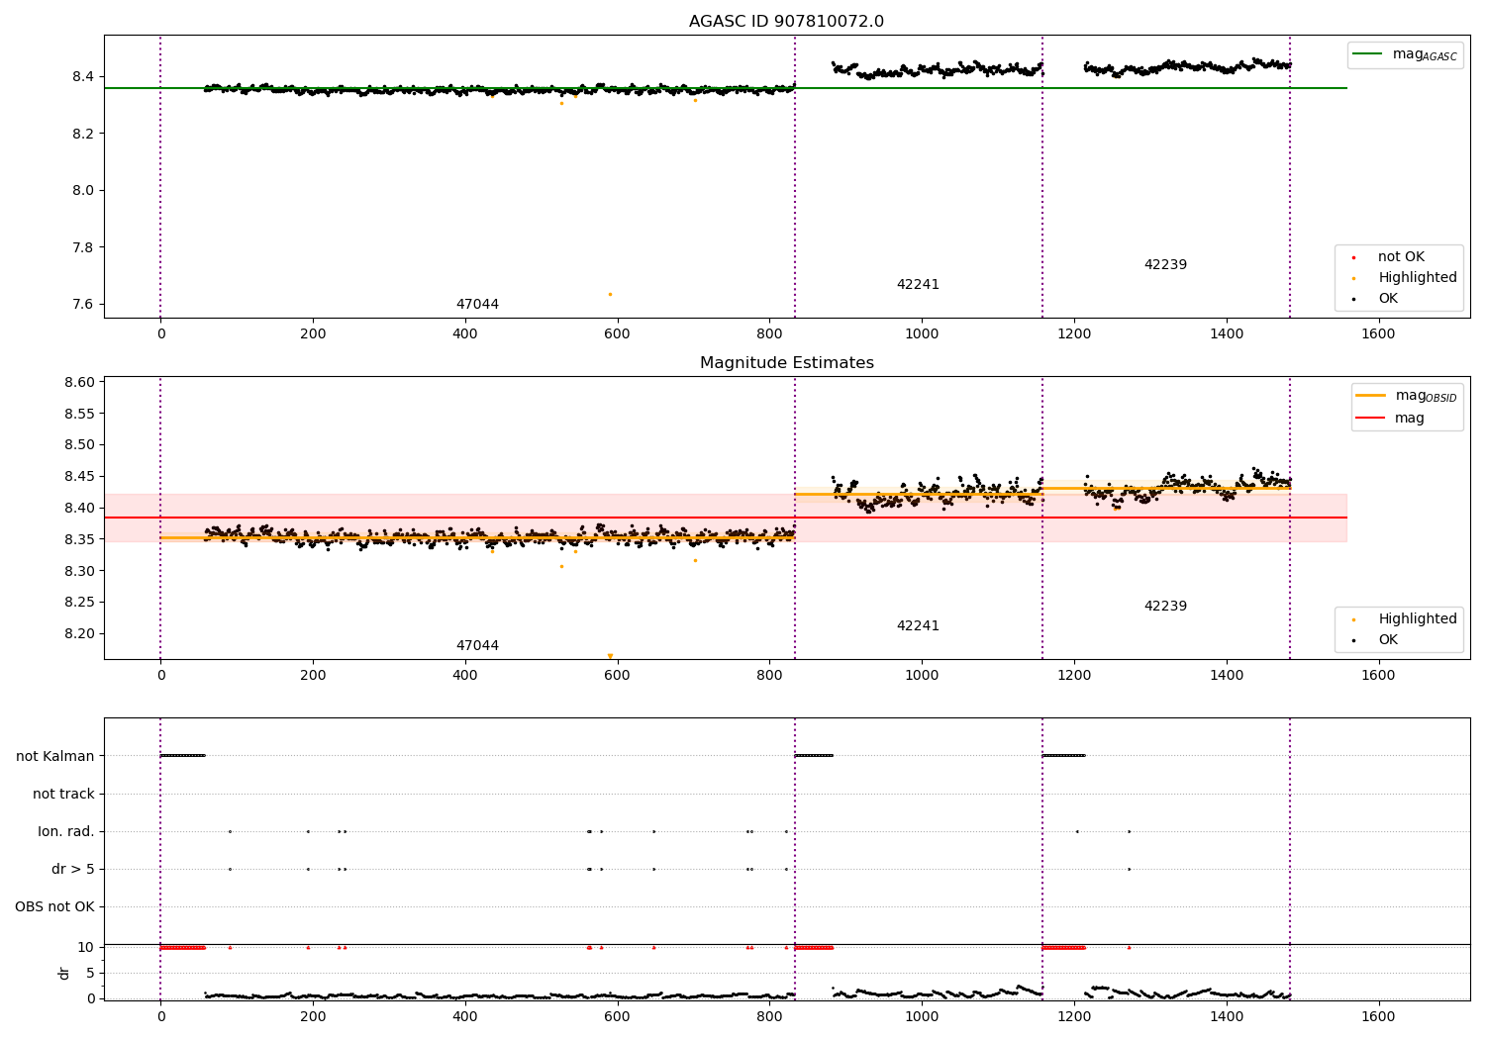The image size is (1485, 1039).
Task: Click the 8.60 y-axis tick label
Action: (x=78, y=382)
